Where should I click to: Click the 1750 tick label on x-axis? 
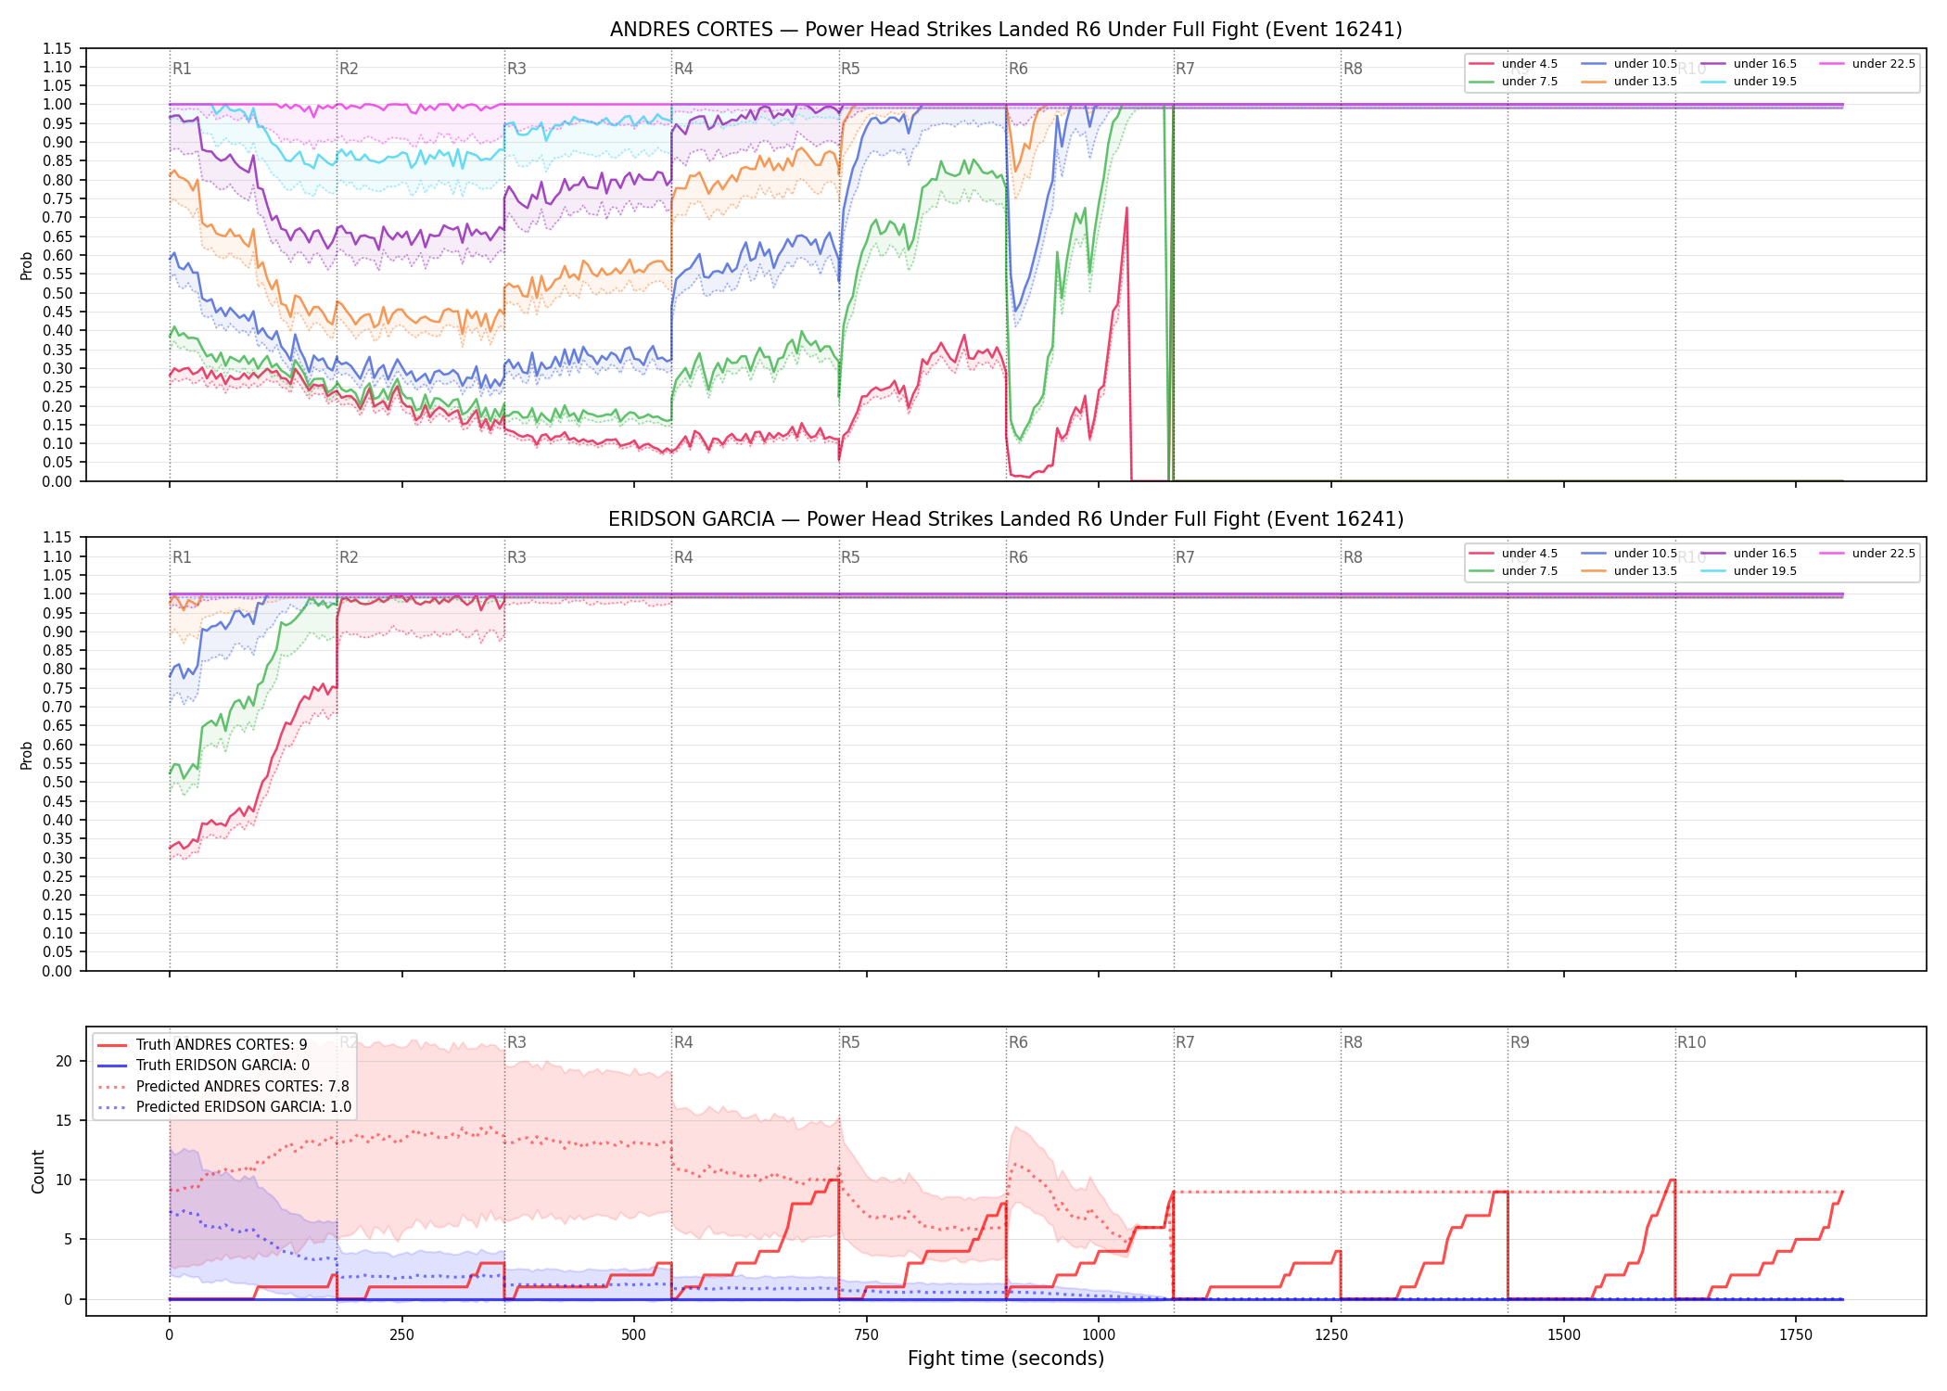click(1796, 1335)
